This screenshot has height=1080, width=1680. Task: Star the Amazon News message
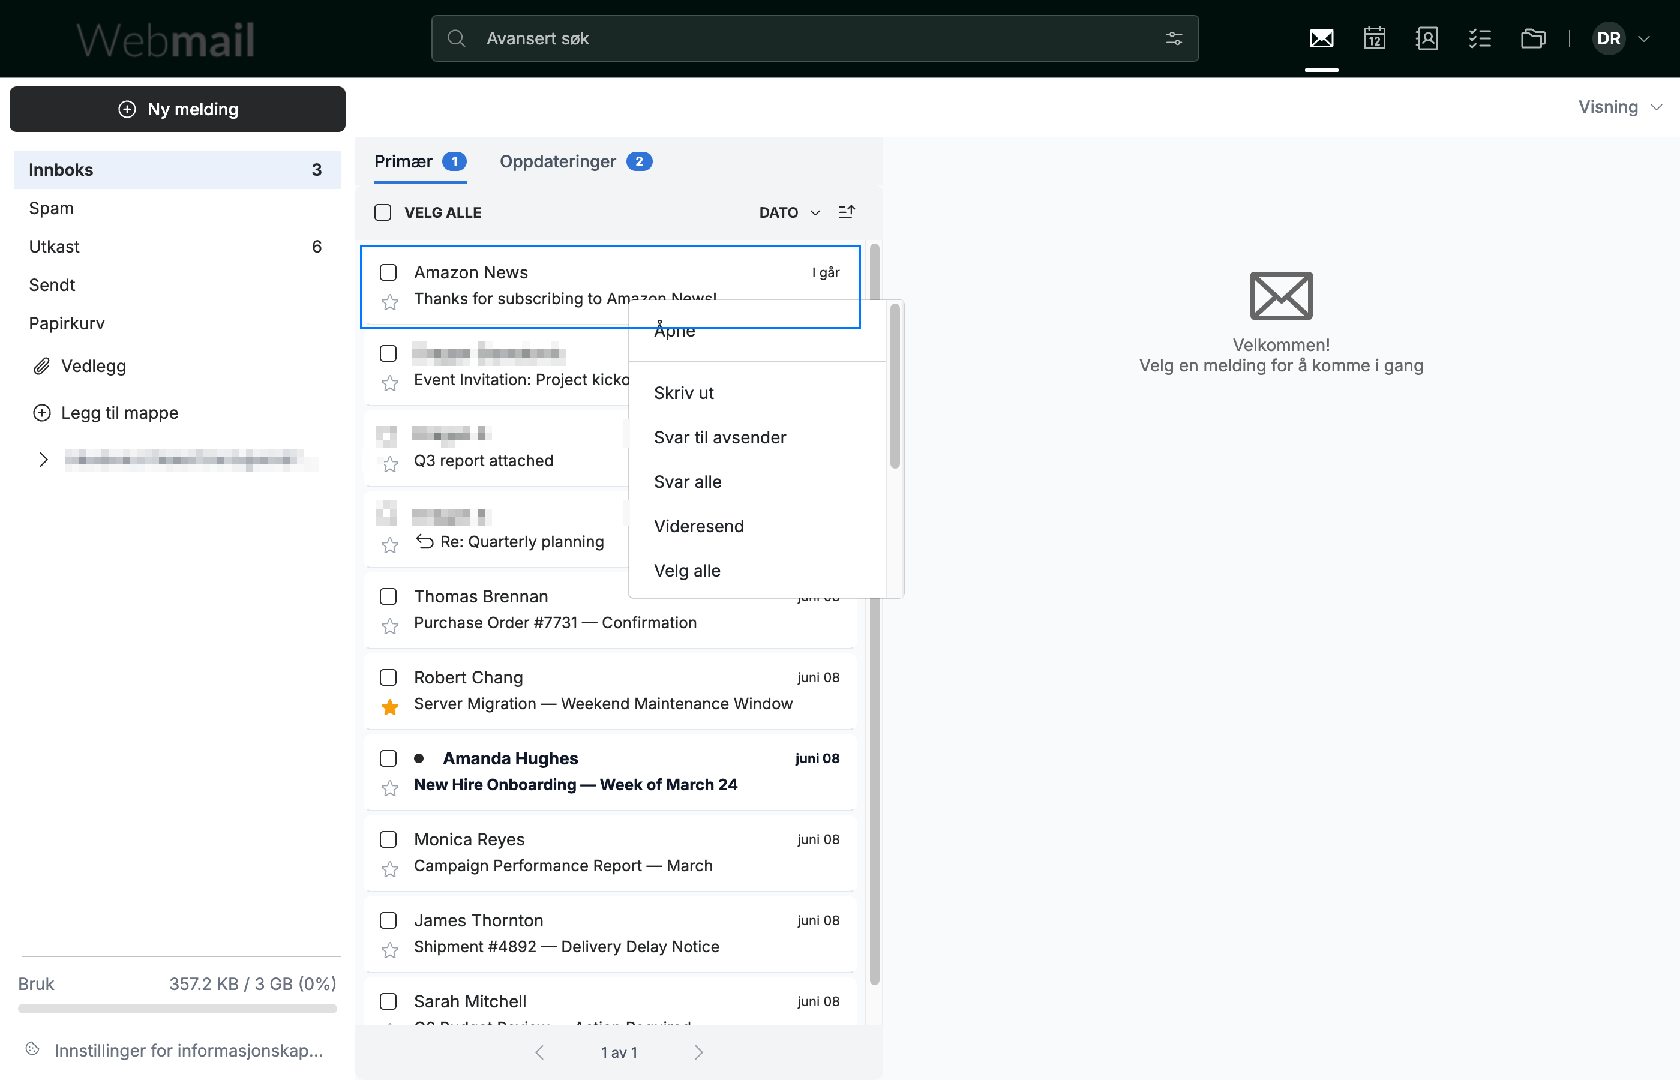[x=390, y=302]
